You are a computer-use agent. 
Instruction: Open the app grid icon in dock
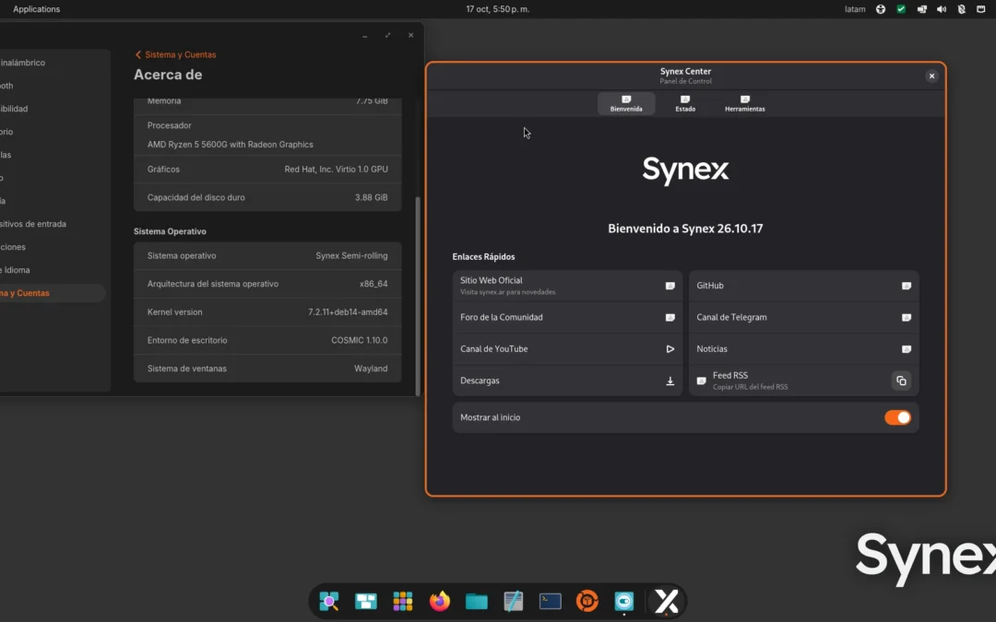tap(403, 601)
